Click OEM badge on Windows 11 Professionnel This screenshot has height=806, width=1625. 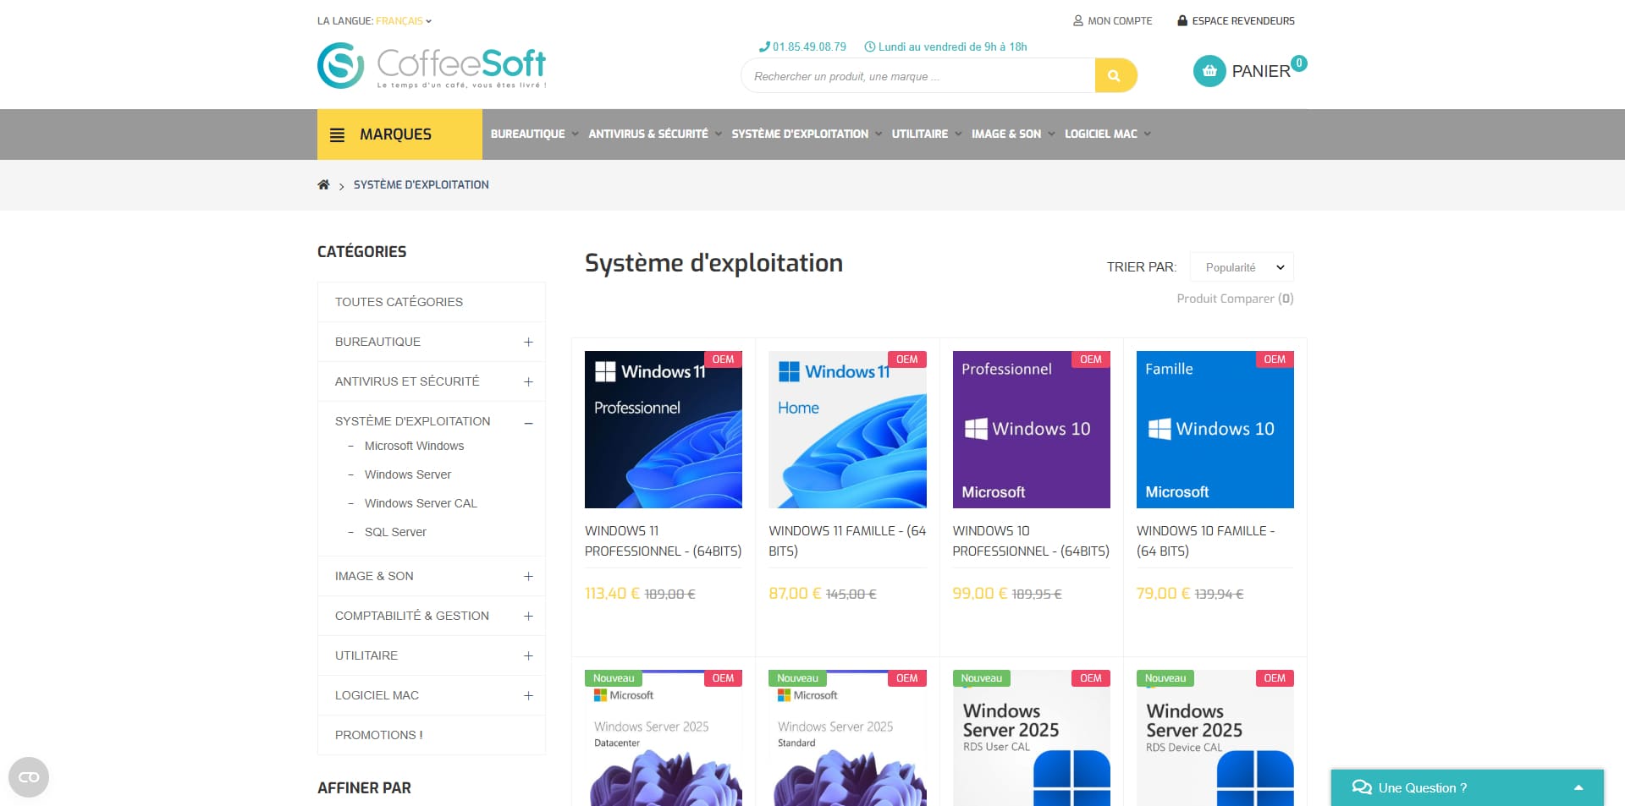(723, 359)
